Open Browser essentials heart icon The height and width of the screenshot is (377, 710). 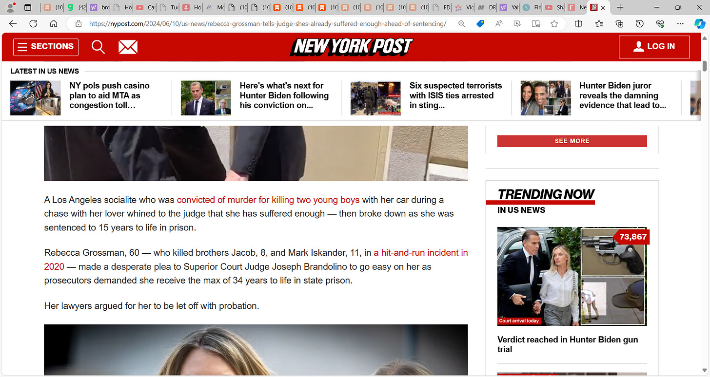click(x=660, y=23)
